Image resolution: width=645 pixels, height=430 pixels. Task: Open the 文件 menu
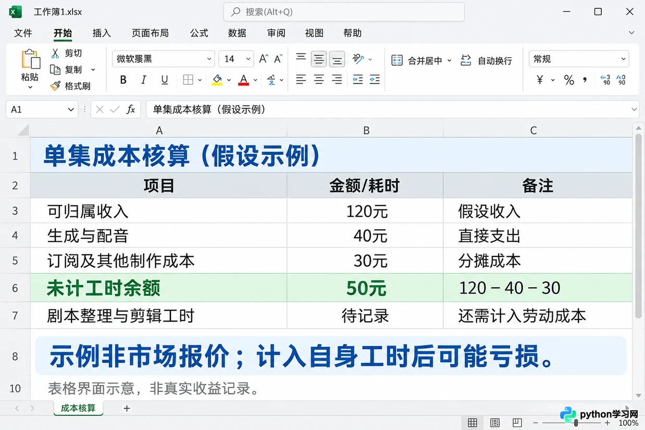pos(23,33)
